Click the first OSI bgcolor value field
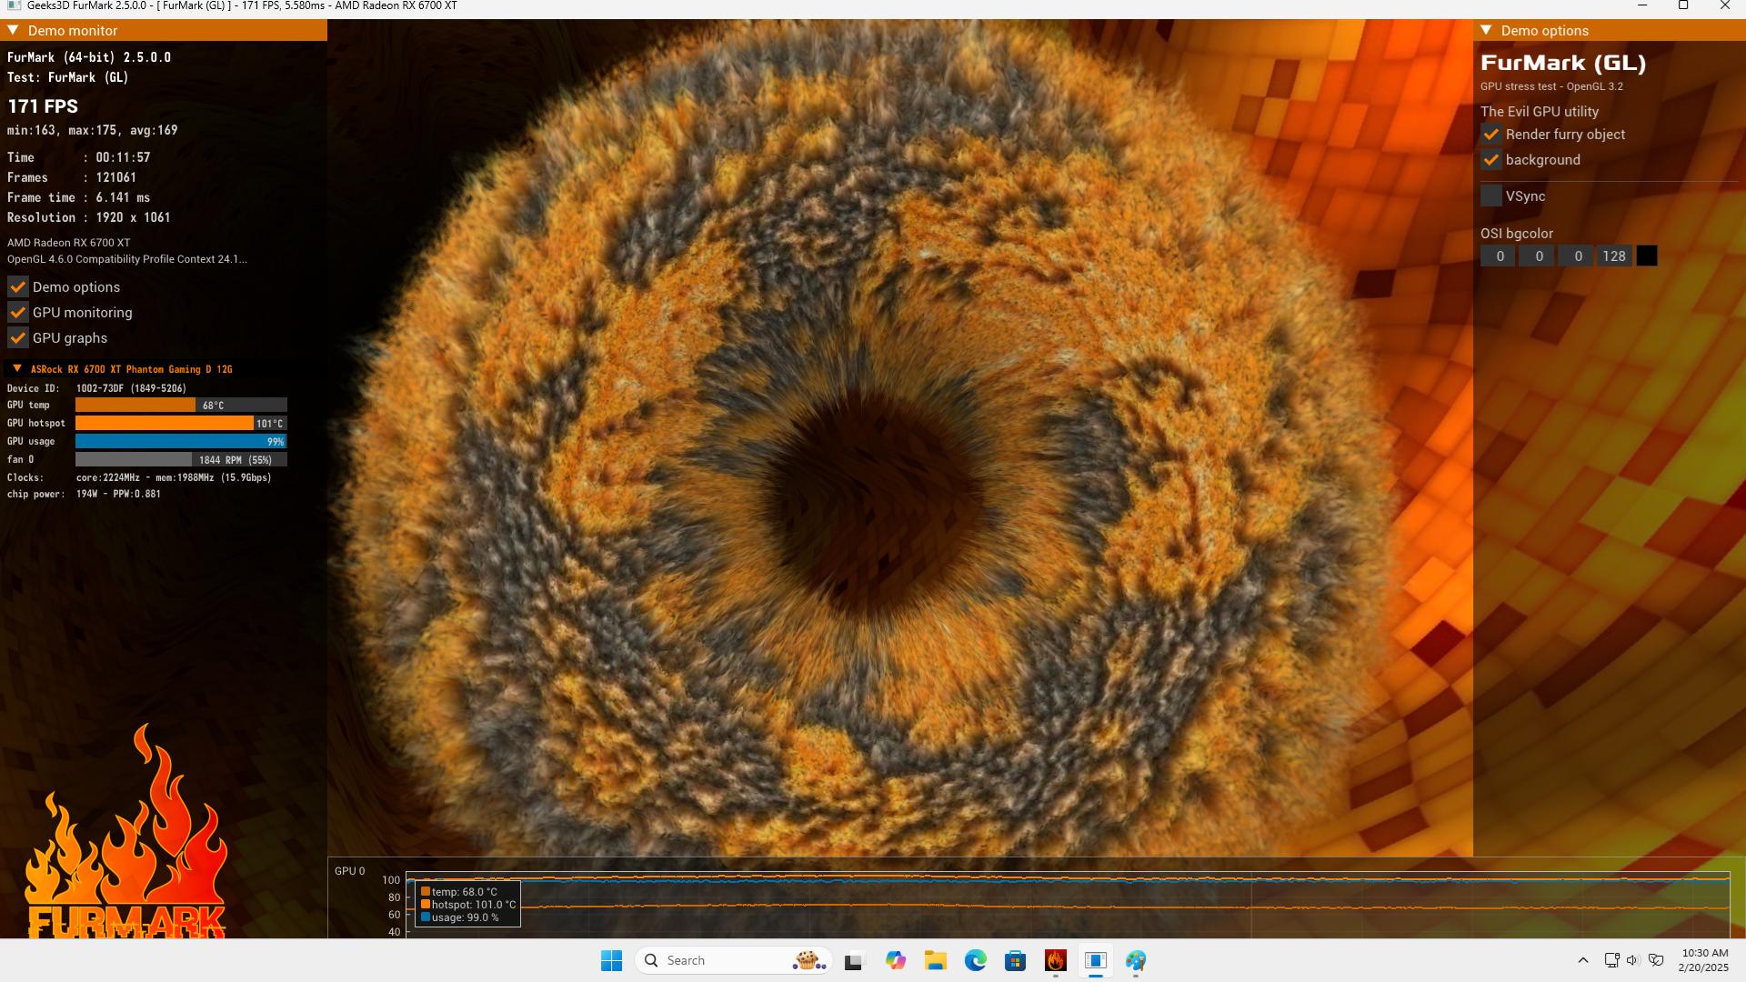1746x982 pixels. click(1499, 256)
